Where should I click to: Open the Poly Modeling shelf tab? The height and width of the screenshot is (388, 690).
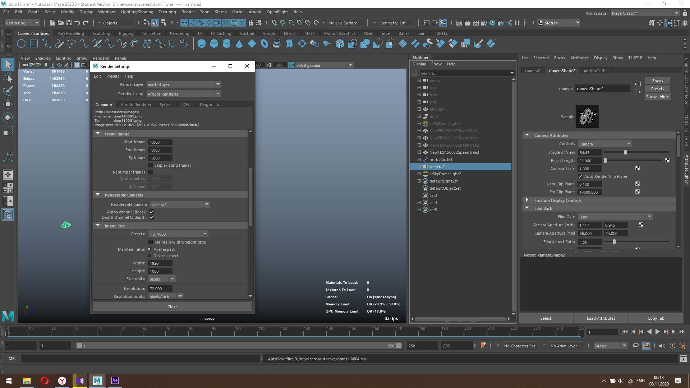(x=71, y=33)
